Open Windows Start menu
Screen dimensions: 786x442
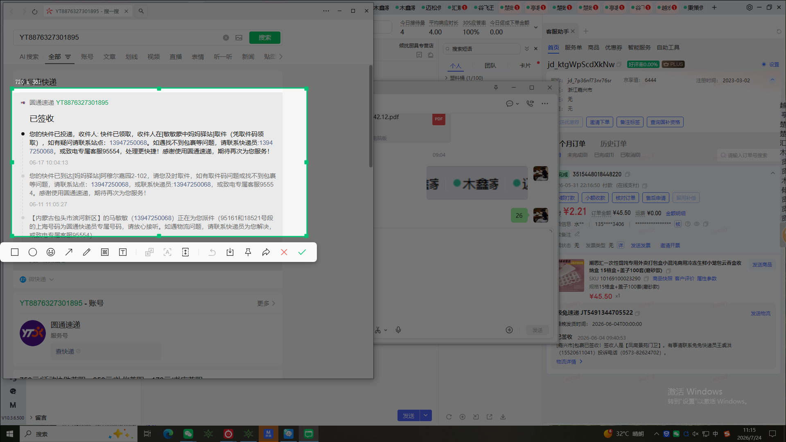10,434
